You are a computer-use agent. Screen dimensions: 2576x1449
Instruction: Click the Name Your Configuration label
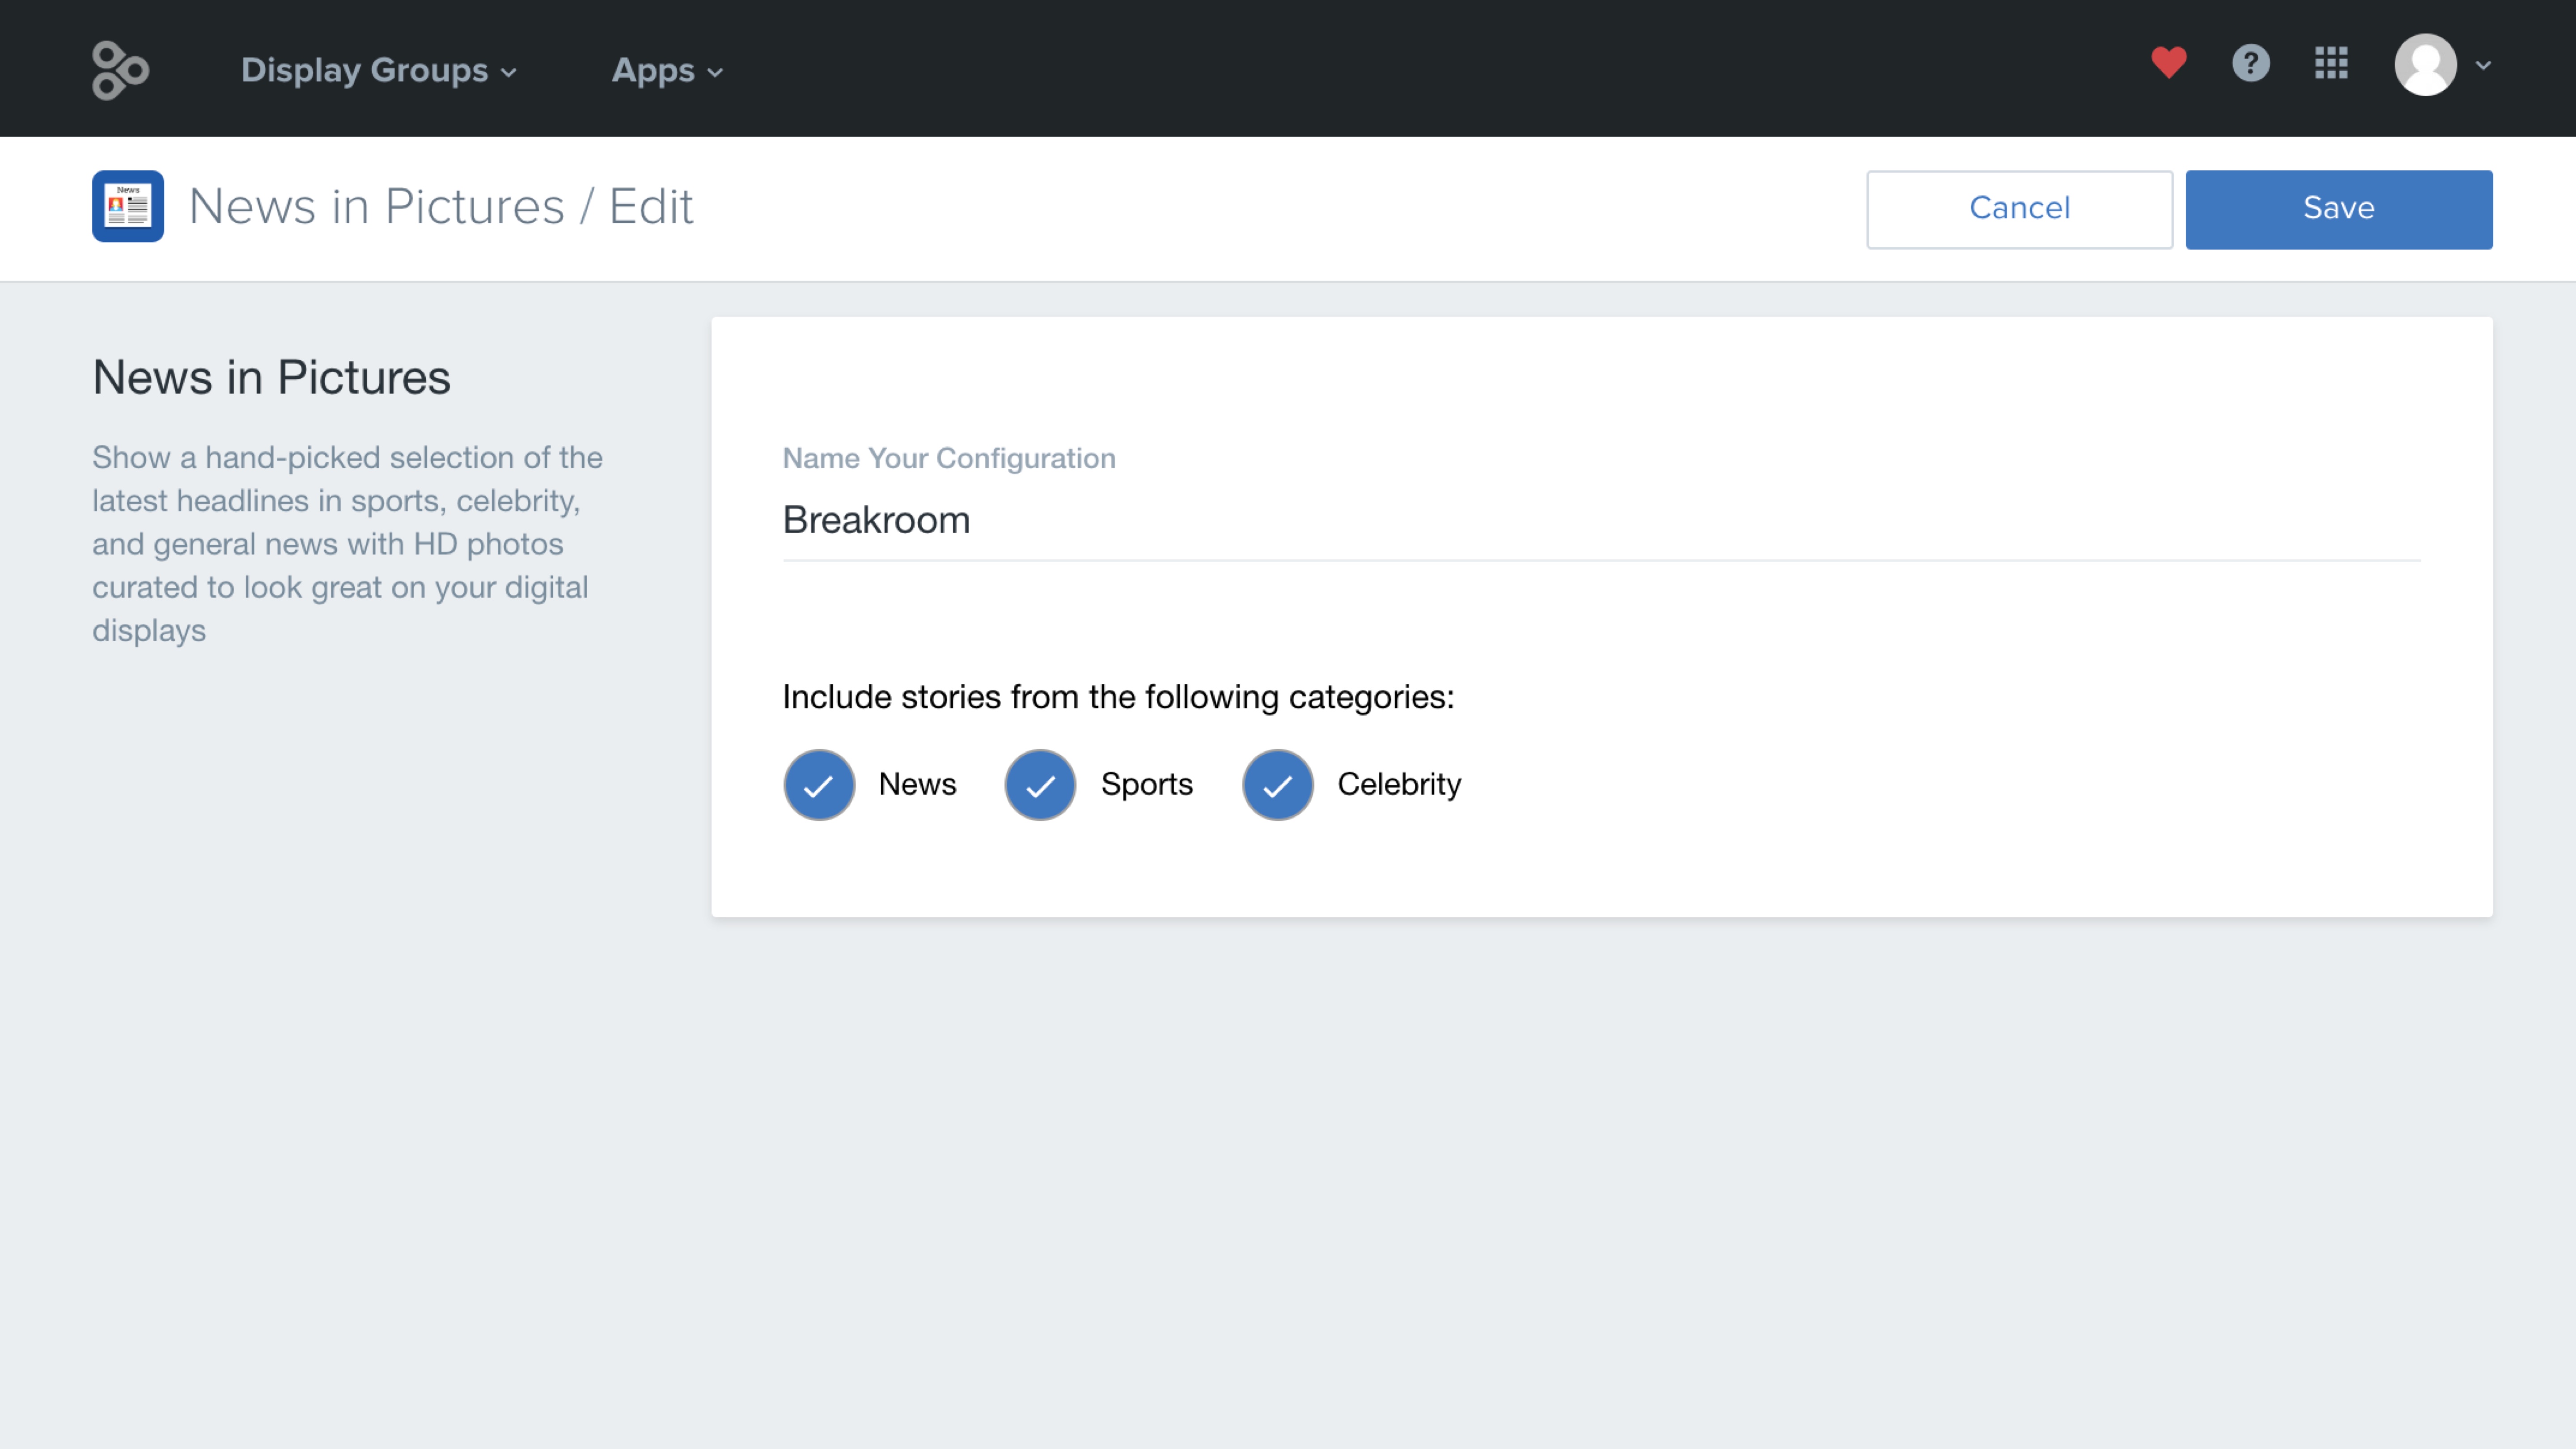(948, 459)
